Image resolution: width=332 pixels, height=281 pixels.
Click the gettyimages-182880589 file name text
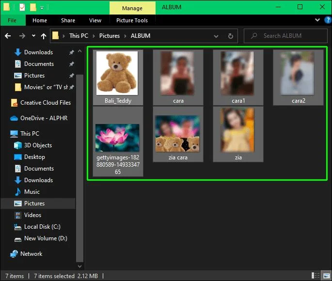[x=118, y=165]
